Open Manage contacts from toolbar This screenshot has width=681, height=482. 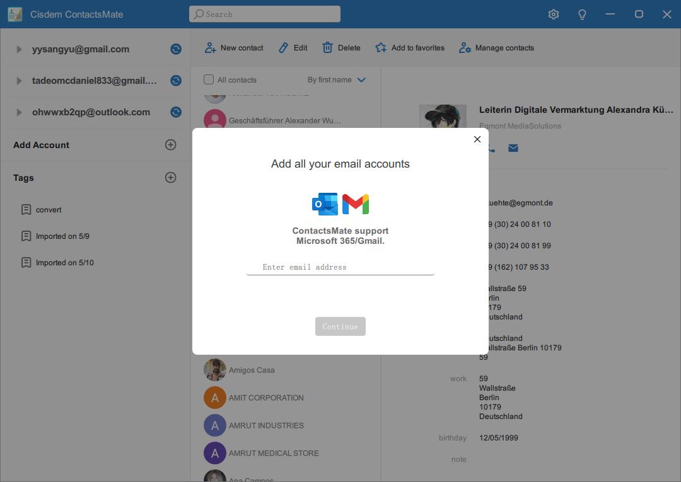[496, 48]
